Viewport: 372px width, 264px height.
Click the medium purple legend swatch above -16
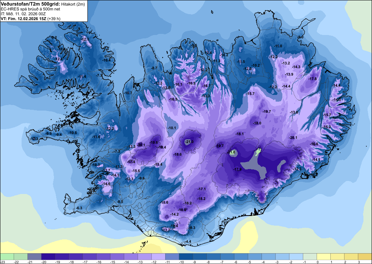click(103, 257)
